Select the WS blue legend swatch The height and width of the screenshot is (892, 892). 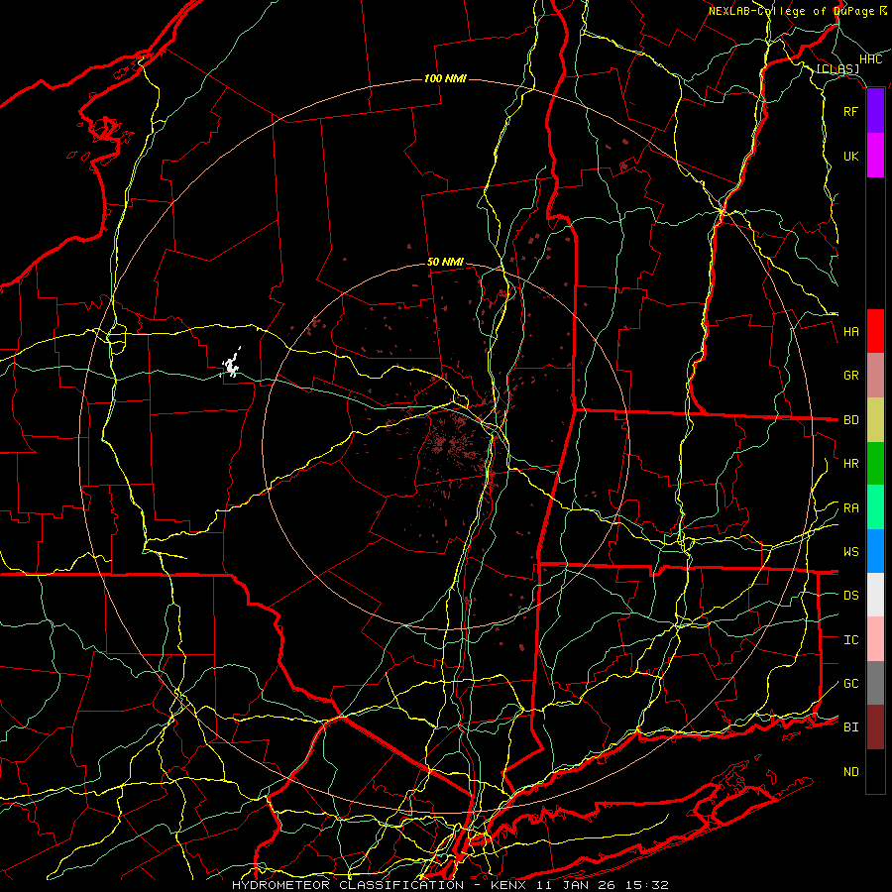click(x=875, y=551)
